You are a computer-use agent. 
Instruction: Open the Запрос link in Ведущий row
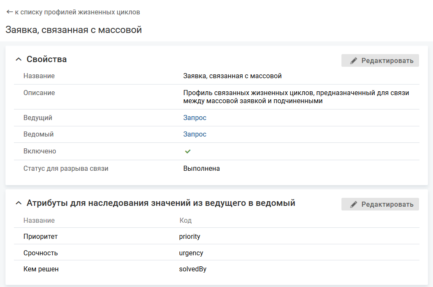[195, 118]
